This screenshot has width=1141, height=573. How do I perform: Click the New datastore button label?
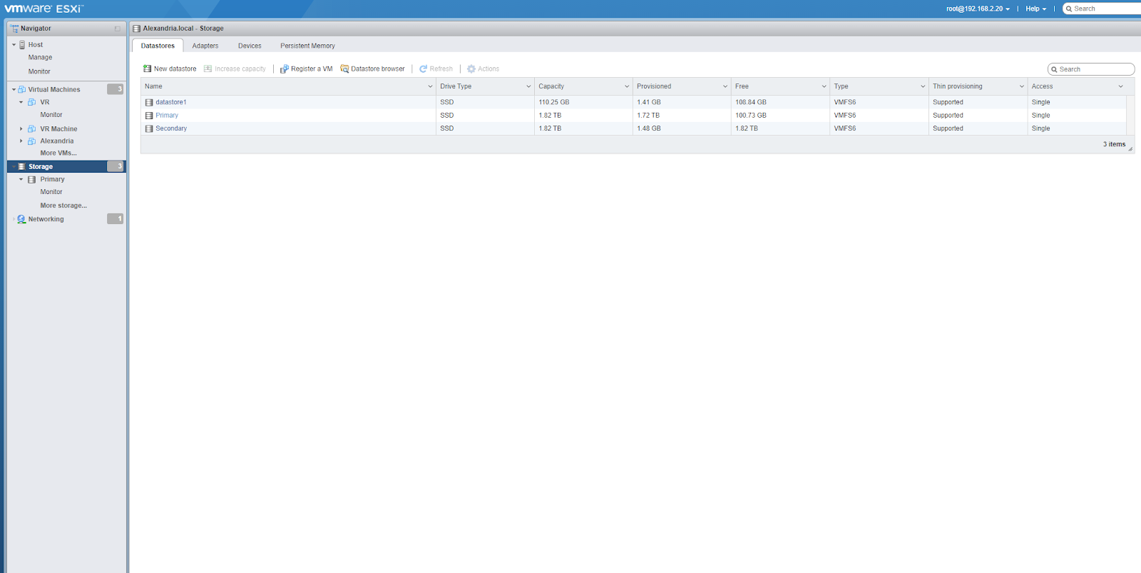point(175,69)
